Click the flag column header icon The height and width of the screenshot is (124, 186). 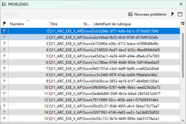coord(4,23)
